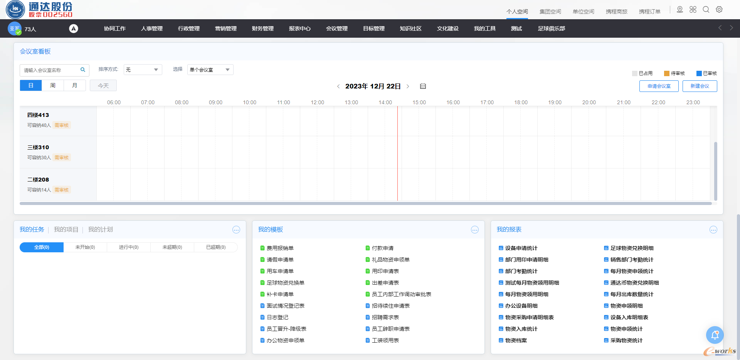Screen dimensions: 740x360
Task: Switch calendar to 周 view
Action: [x=53, y=85]
